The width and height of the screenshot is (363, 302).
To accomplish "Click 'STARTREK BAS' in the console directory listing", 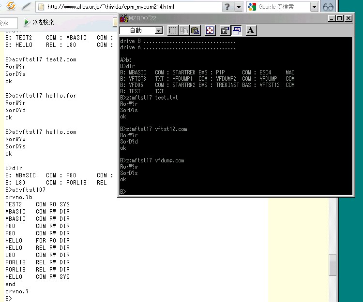I will [x=190, y=72].
